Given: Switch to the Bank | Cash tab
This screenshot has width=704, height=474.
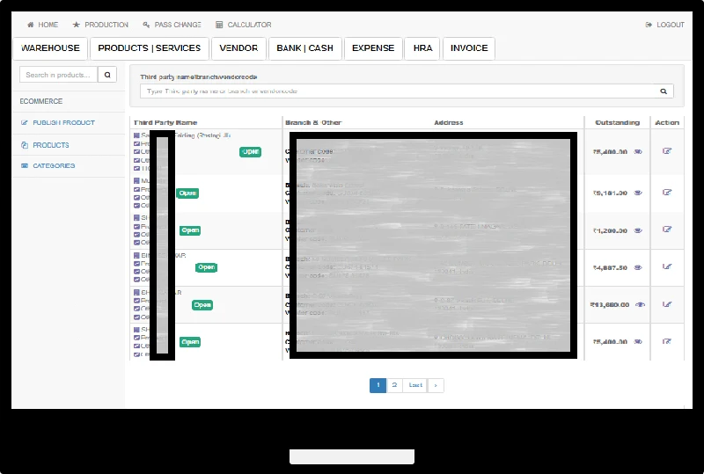Looking at the screenshot, I should click(304, 48).
